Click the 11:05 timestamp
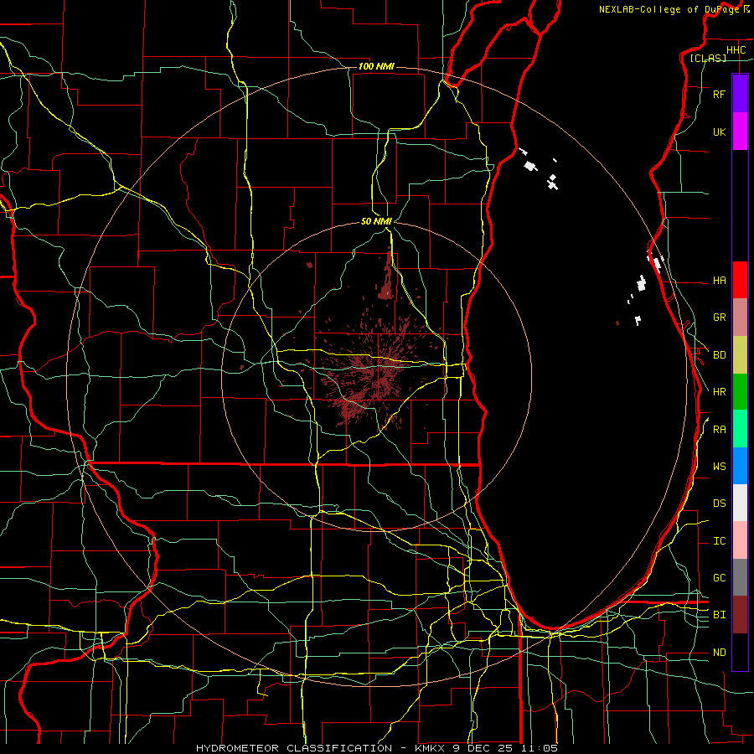 [x=538, y=748]
